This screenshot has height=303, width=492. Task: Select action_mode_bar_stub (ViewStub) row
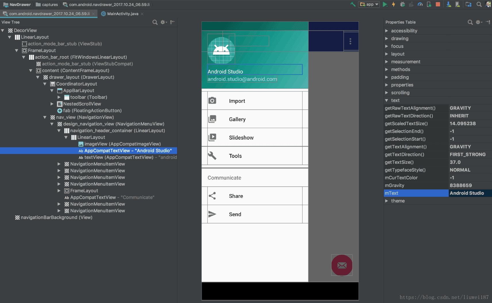pos(62,44)
